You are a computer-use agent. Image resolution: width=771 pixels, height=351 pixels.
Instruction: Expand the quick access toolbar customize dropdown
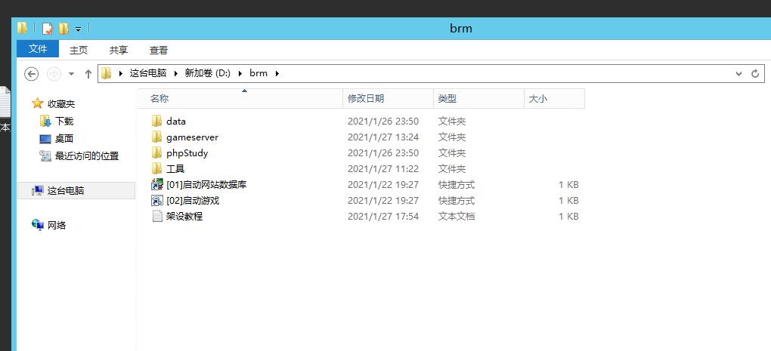click(78, 29)
